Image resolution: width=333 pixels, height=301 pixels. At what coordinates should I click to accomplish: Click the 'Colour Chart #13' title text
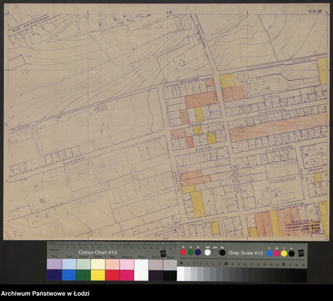point(98,253)
